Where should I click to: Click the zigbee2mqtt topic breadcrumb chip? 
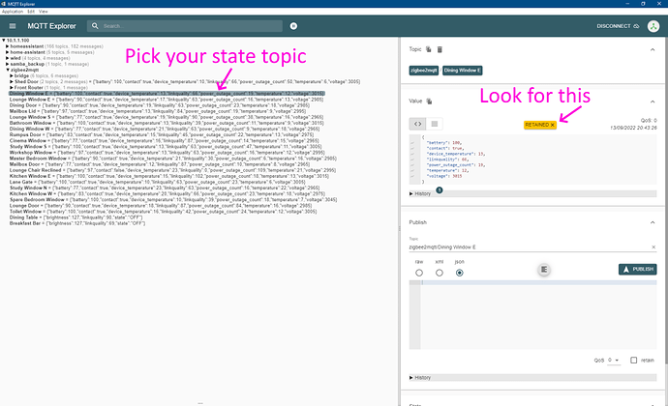tap(424, 71)
